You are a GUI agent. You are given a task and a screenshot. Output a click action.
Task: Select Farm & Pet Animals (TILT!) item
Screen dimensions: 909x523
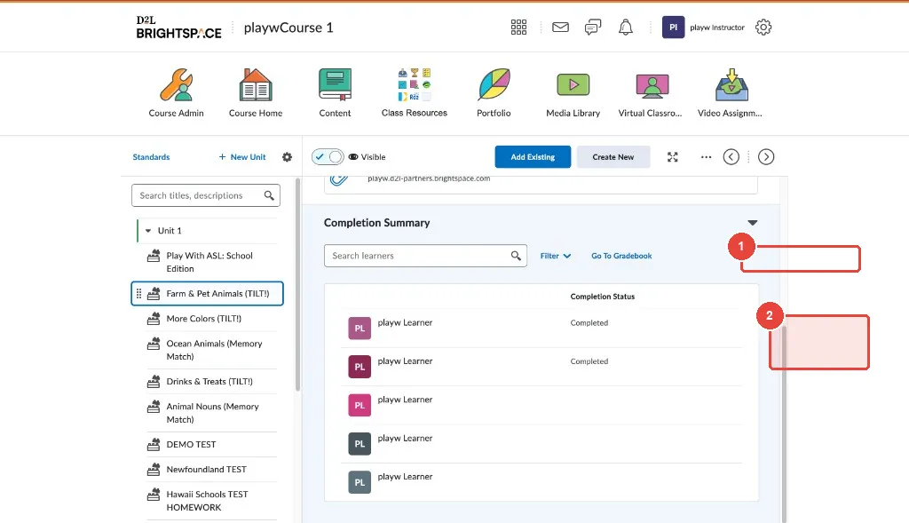coord(208,293)
